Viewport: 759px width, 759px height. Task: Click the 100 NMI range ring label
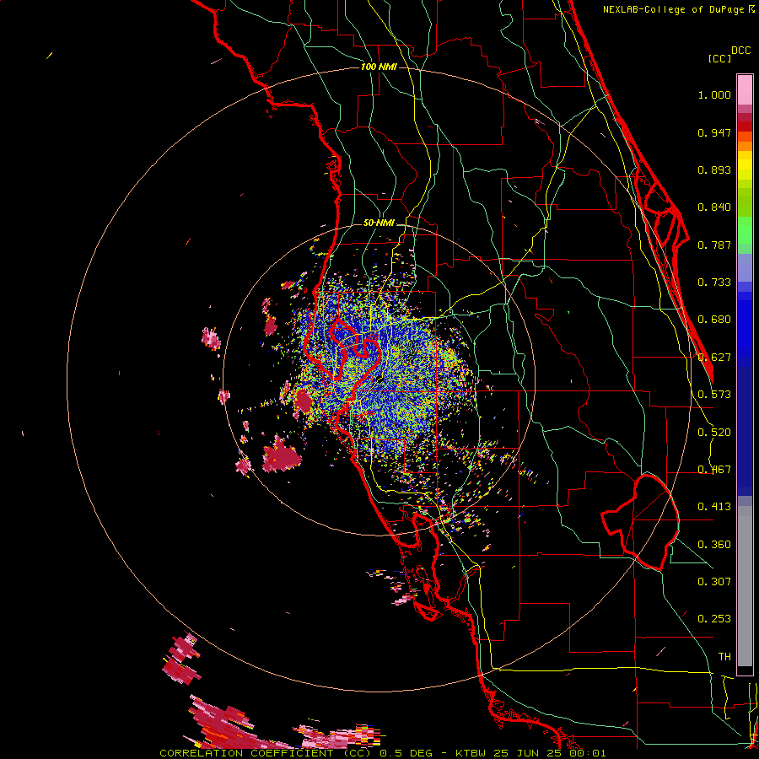point(379,67)
